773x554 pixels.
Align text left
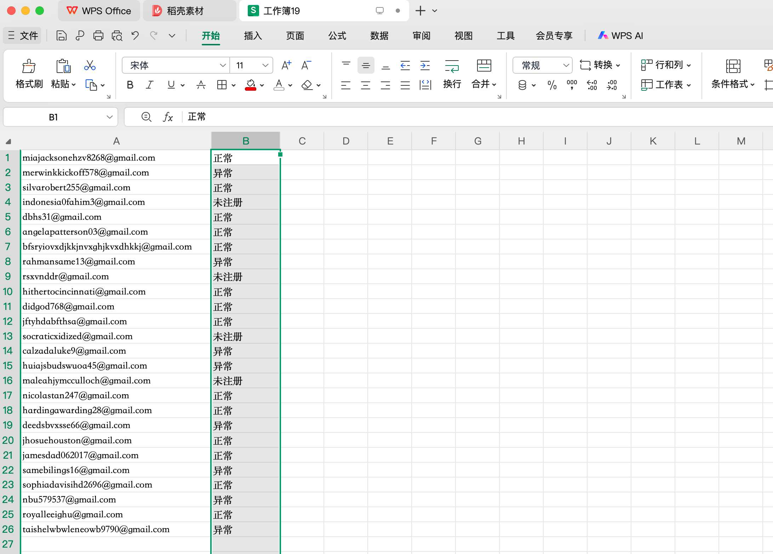pyautogui.click(x=345, y=85)
